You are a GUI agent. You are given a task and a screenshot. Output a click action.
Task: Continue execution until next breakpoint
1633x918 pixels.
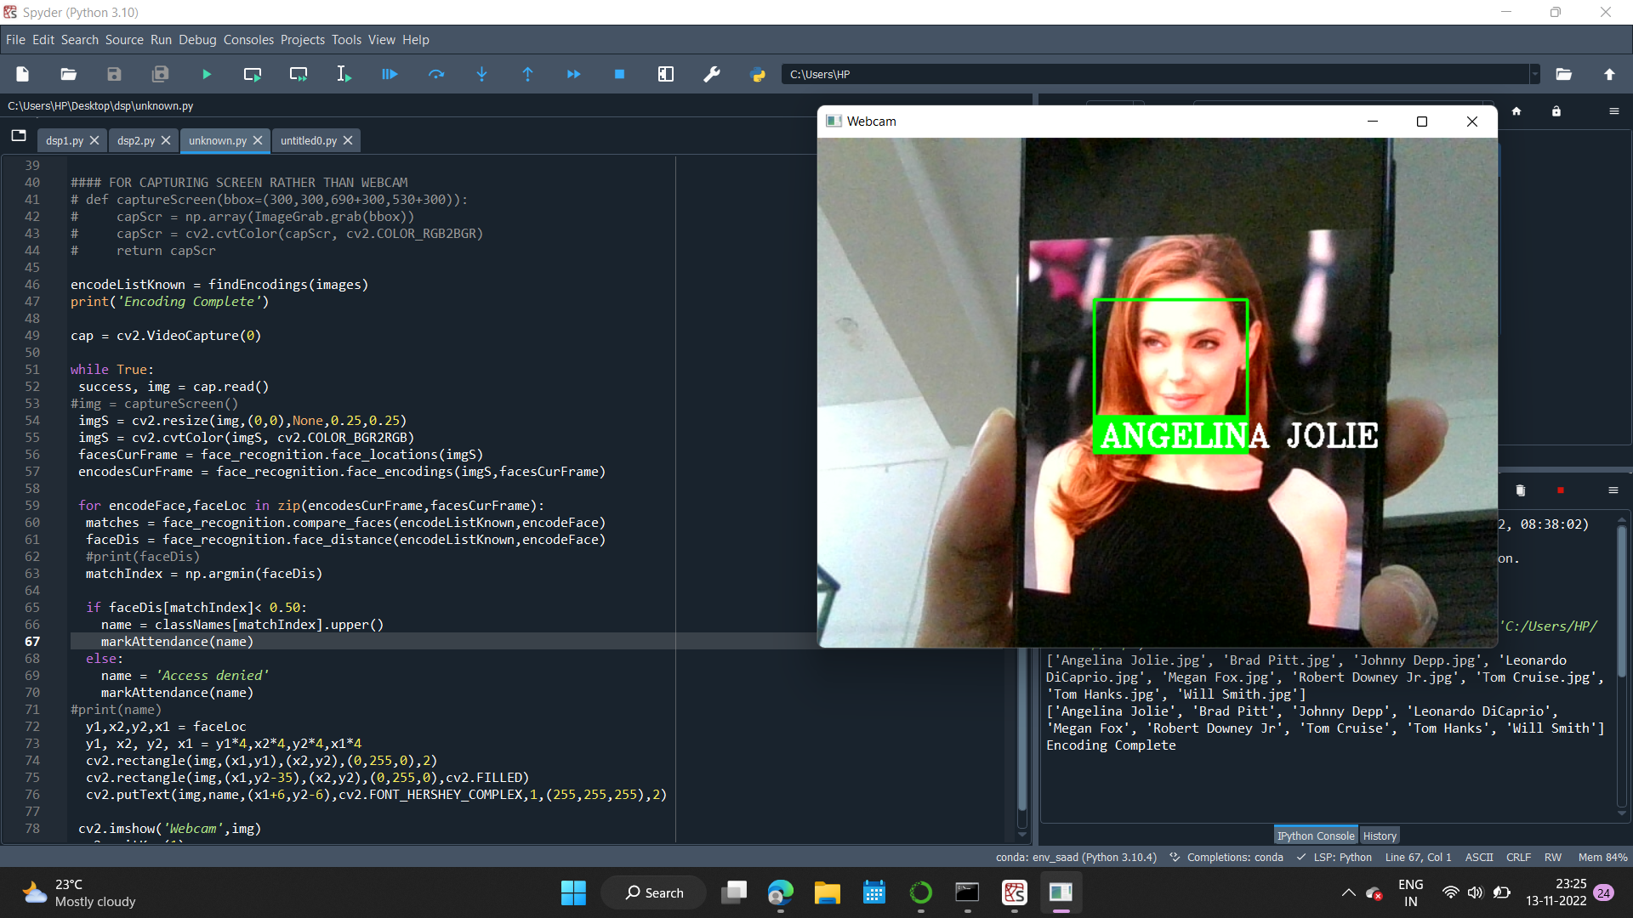(574, 75)
